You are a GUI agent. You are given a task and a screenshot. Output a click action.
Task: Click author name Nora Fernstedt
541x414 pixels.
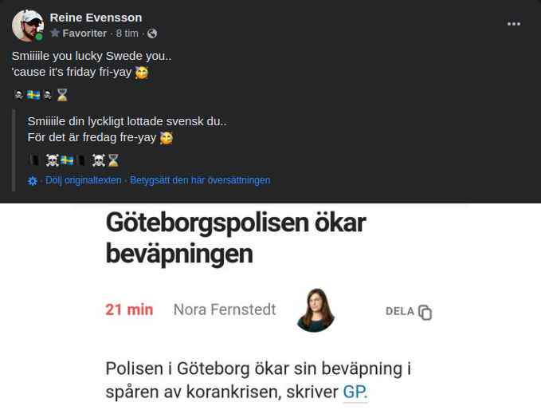pyautogui.click(x=225, y=310)
